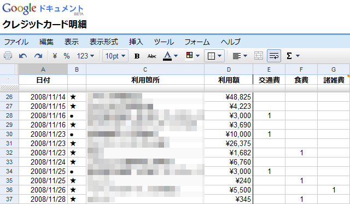Click the amount cell ¥6,760
Viewport: 350px width, 204px height.
229,162
